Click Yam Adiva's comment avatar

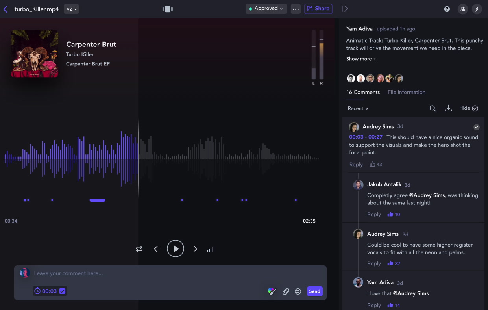(358, 282)
